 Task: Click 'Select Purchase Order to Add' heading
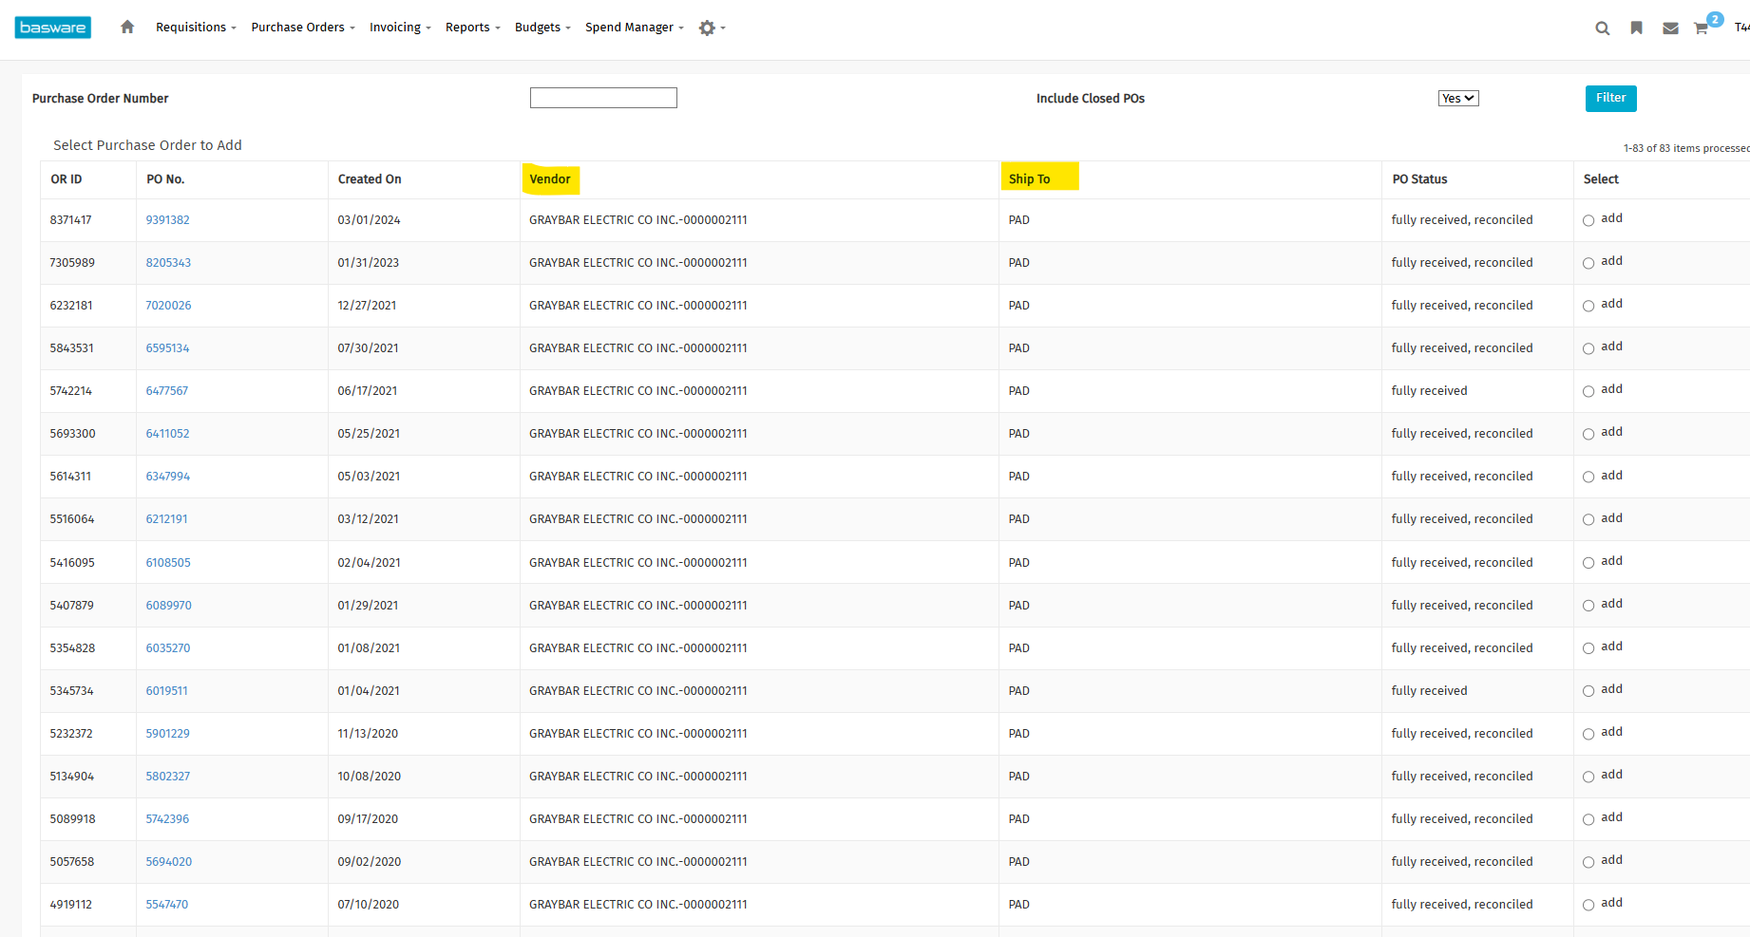(x=147, y=145)
